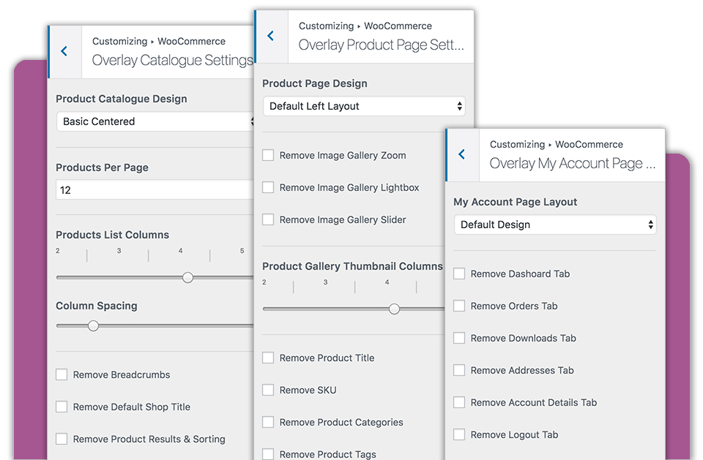Check Remove Image Gallery Lightbox
703x460 pixels.
point(269,187)
